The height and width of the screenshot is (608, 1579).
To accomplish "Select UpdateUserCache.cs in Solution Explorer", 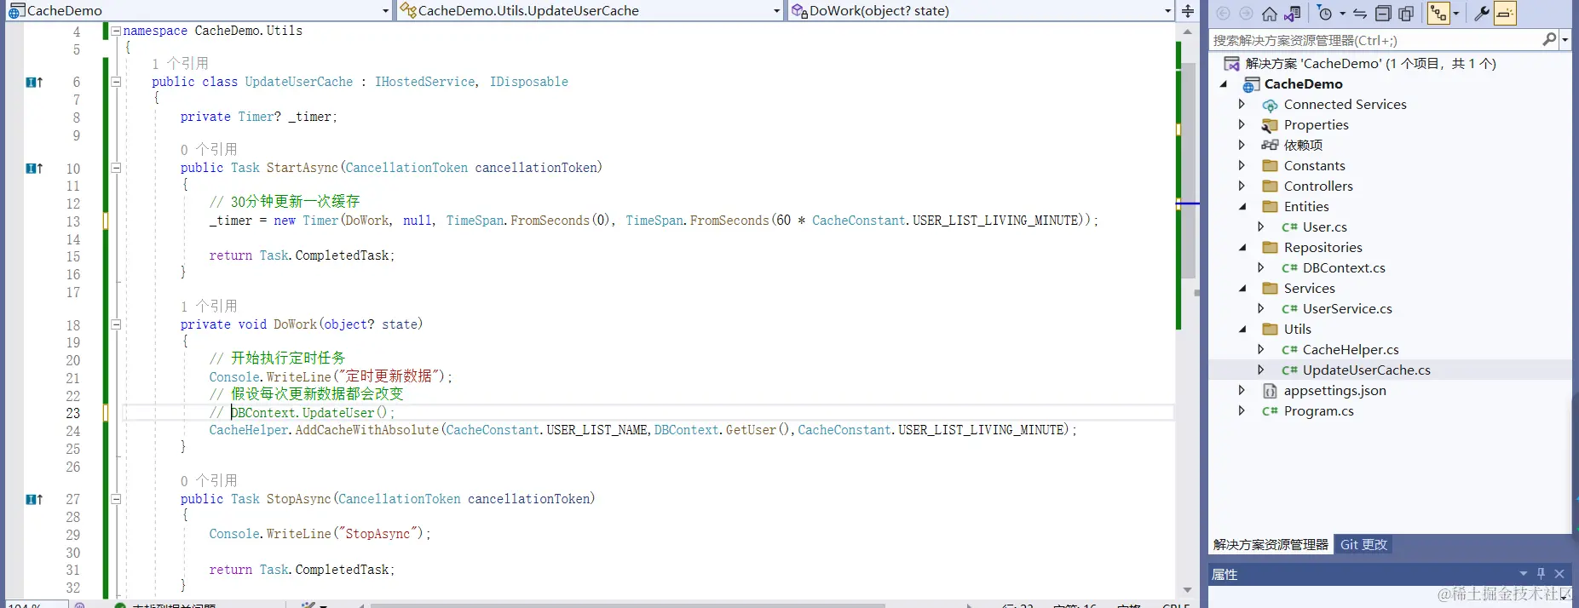I will click(x=1366, y=370).
